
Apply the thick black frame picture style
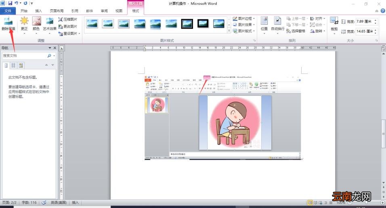(x=187, y=24)
